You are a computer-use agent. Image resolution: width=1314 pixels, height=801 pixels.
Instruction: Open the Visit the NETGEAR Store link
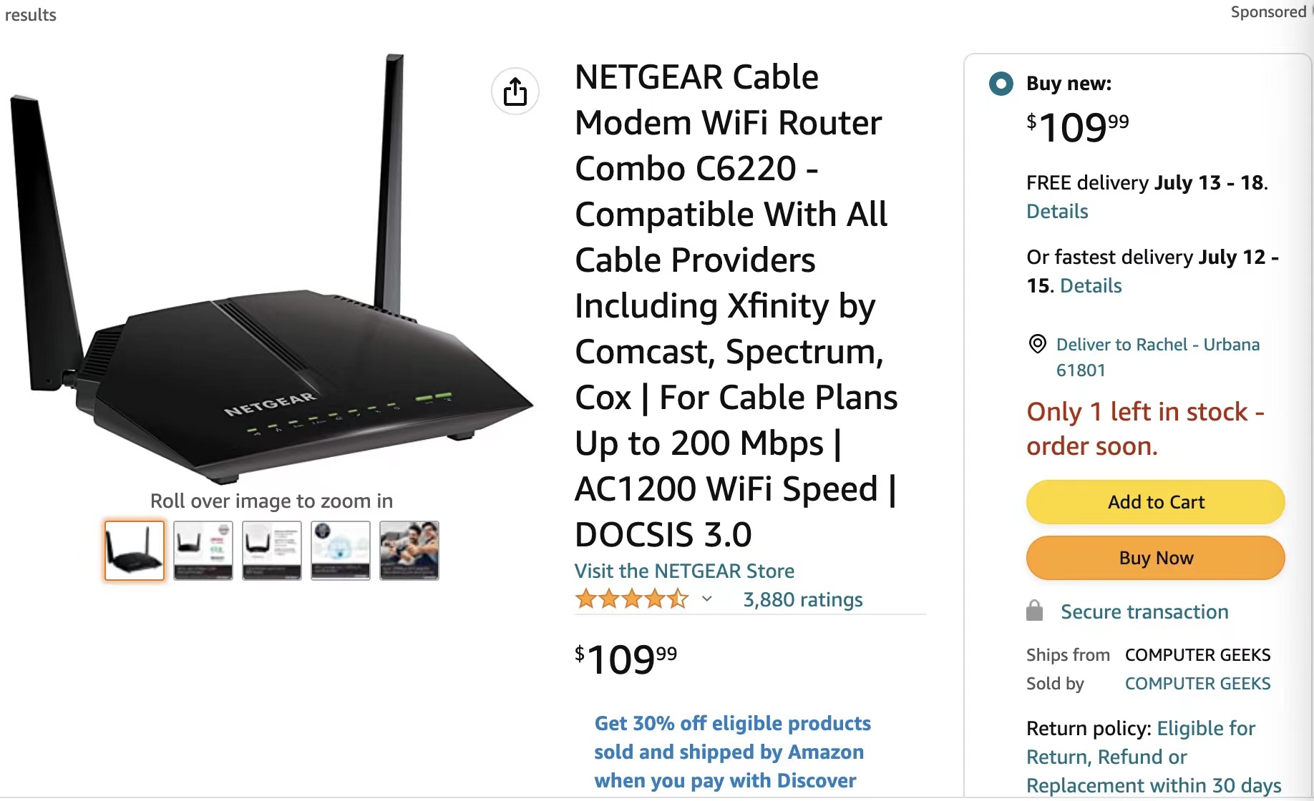(x=684, y=571)
